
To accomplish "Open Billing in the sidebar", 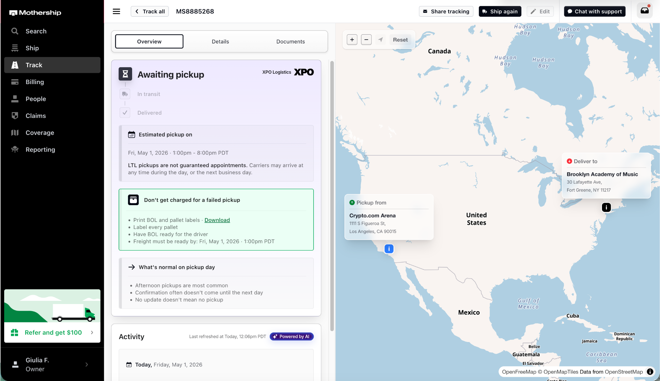I will (52, 82).
